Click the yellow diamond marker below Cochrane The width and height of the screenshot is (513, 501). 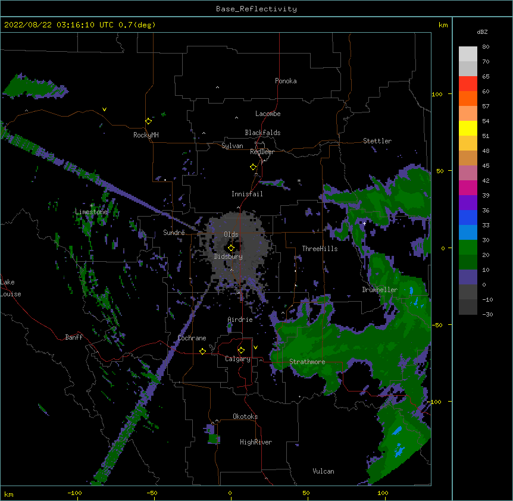pyautogui.click(x=202, y=351)
